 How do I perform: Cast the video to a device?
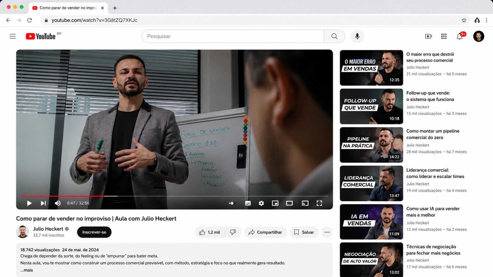305,203
